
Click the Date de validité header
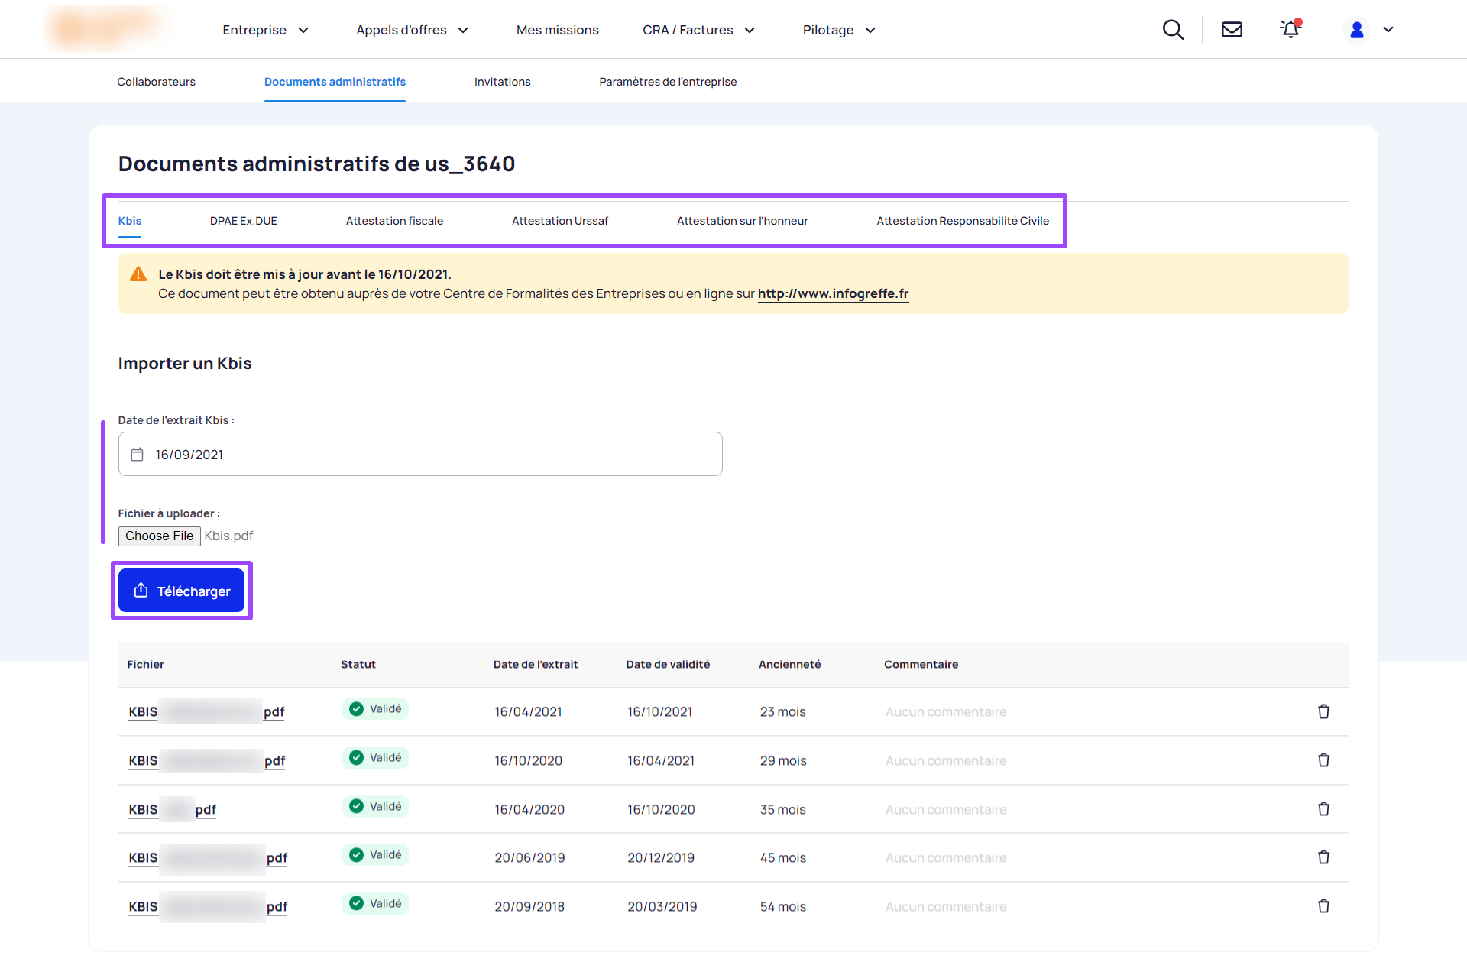(668, 664)
